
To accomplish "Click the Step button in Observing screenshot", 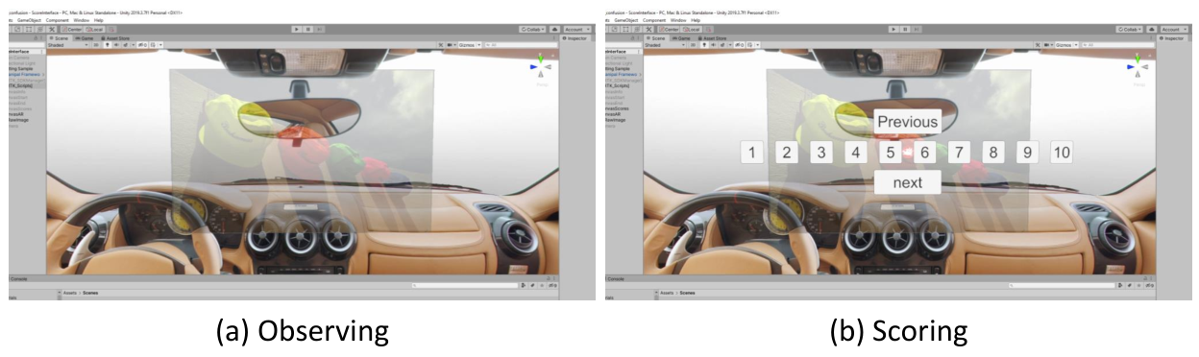I will [320, 29].
